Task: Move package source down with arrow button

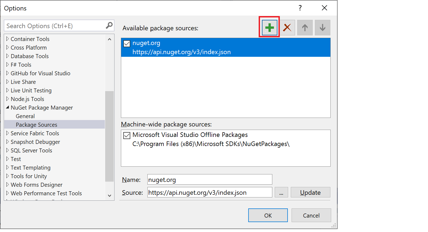Action: [x=323, y=27]
